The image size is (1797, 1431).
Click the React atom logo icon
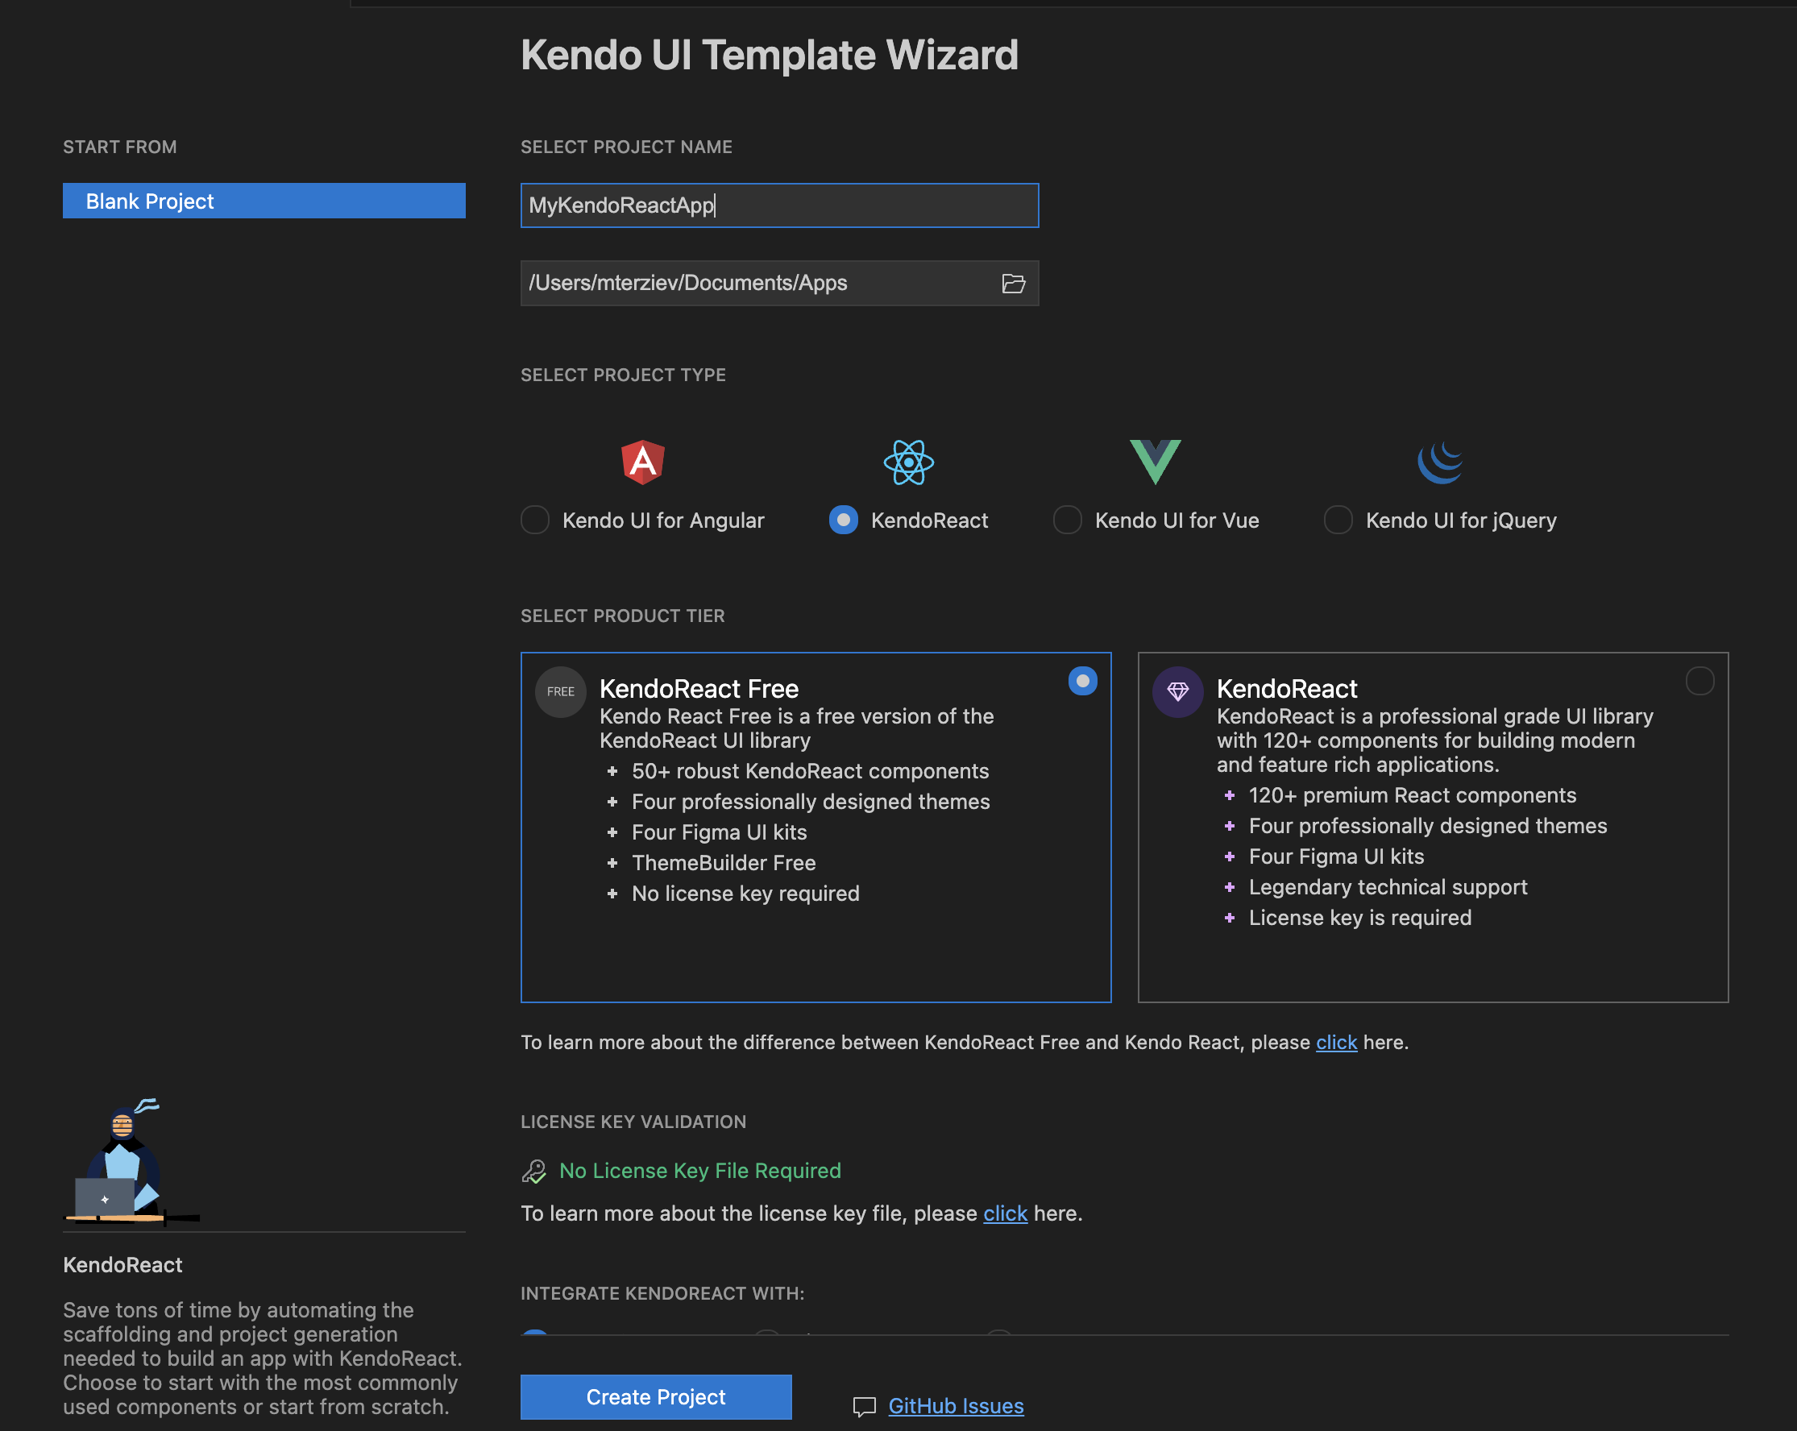[907, 462]
